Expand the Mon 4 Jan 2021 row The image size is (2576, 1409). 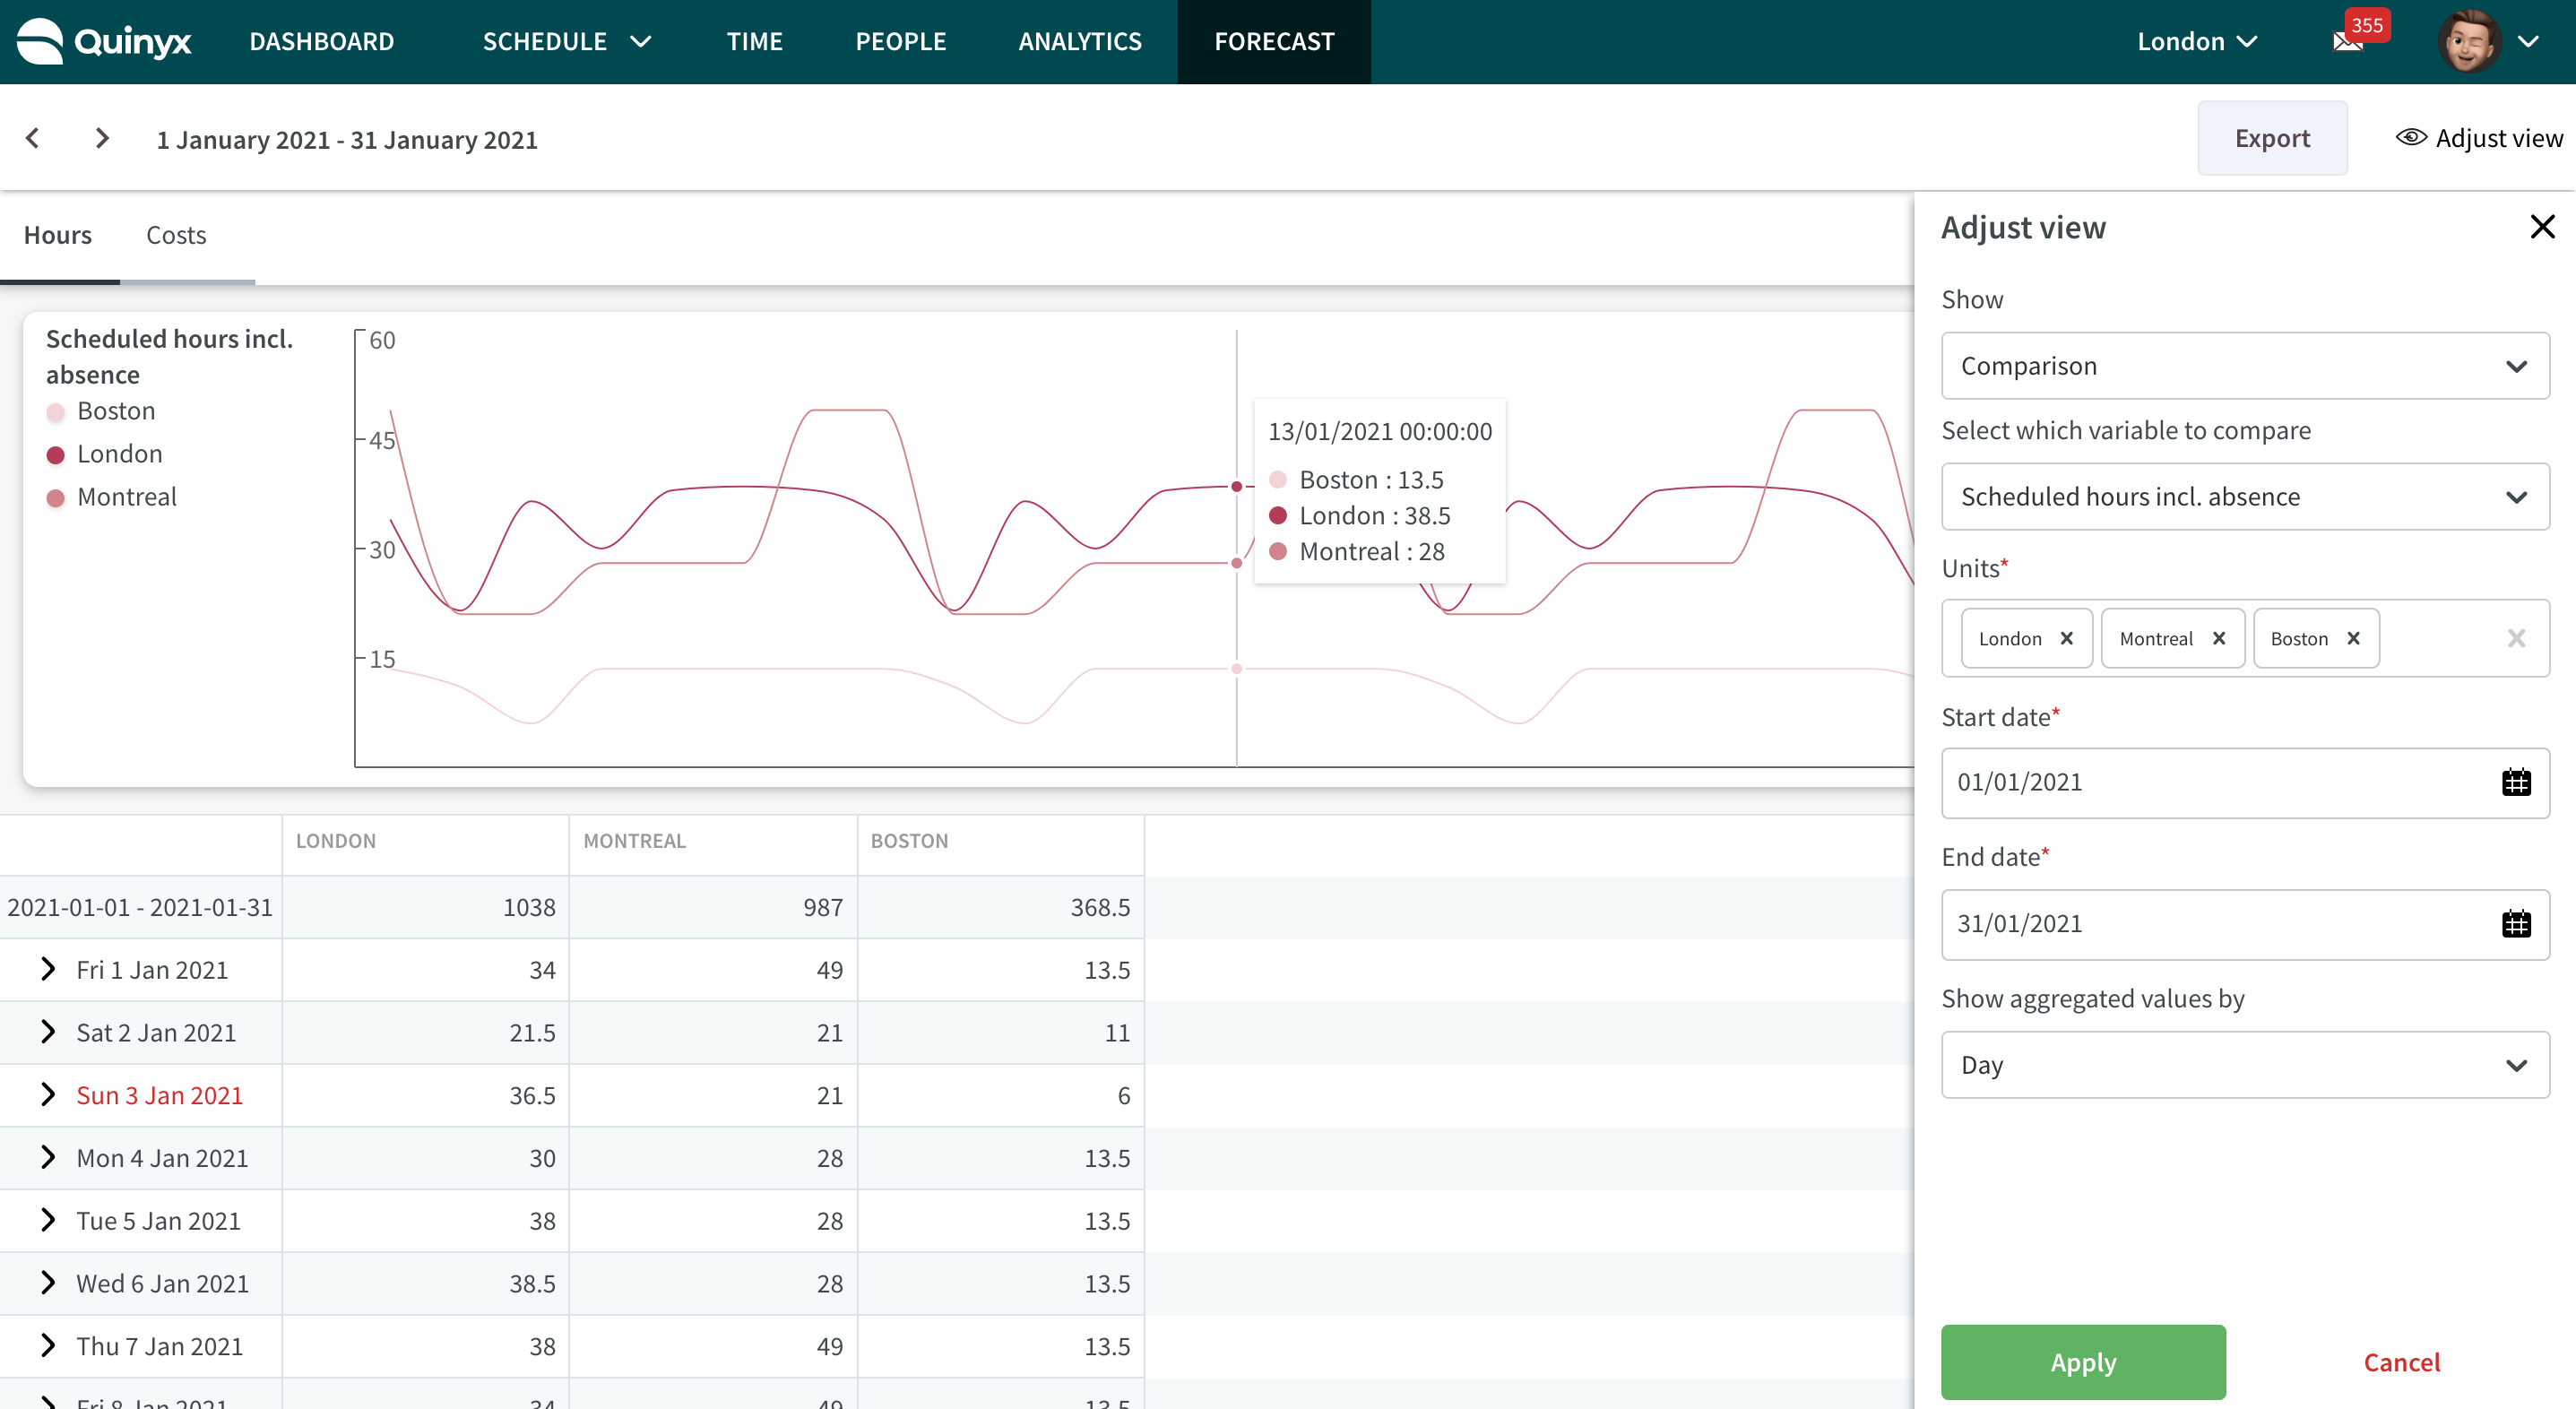coord(48,1157)
